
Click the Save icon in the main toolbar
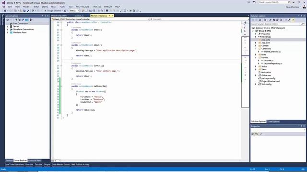[24, 11]
